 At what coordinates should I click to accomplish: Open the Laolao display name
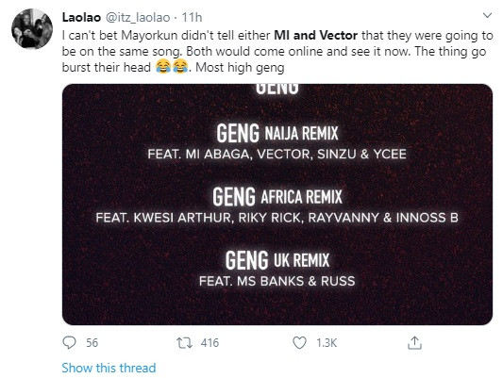coord(81,17)
